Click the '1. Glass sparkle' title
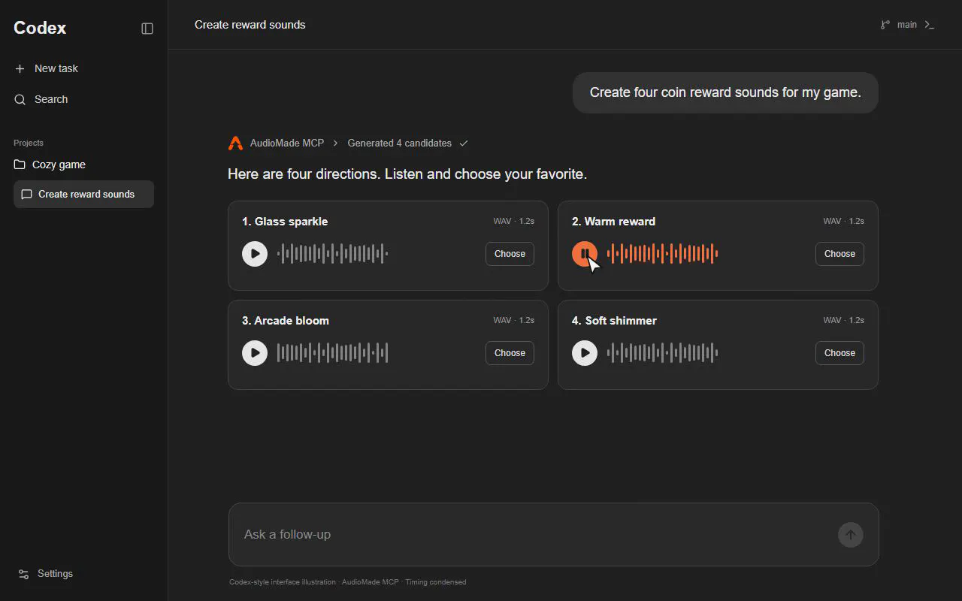Viewport: 962px width, 601px height. pyautogui.click(x=285, y=222)
